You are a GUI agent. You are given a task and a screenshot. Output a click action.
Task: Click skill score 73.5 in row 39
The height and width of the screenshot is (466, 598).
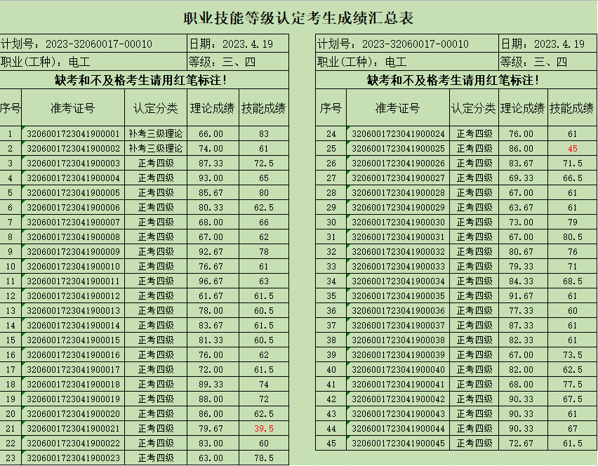(x=572, y=355)
